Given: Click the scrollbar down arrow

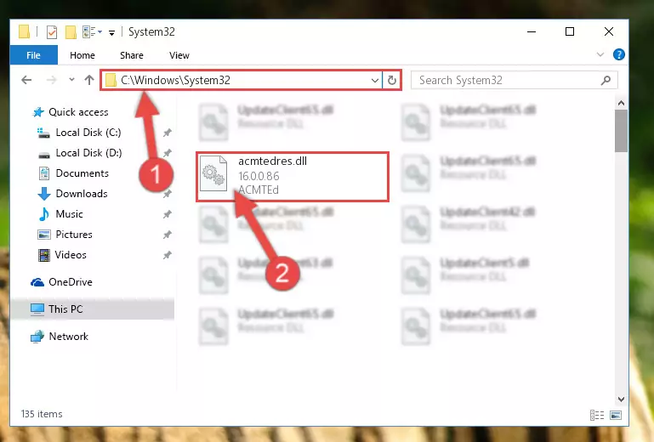Looking at the screenshot, I should tap(621, 399).
